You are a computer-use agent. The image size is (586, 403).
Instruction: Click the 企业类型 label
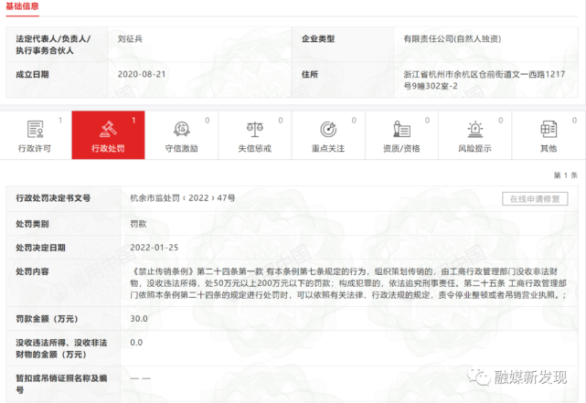click(318, 39)
